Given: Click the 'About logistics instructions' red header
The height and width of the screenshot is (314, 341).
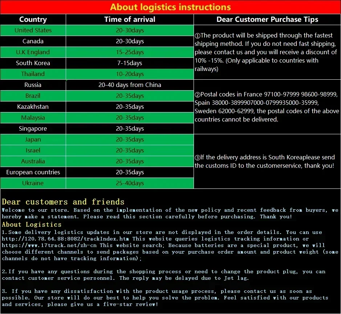Looking at the screenshot, I should [171, 7].
